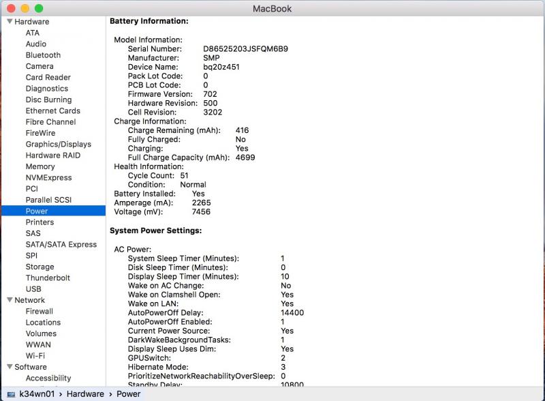Select SAS in the sidebar

[33, 233]
